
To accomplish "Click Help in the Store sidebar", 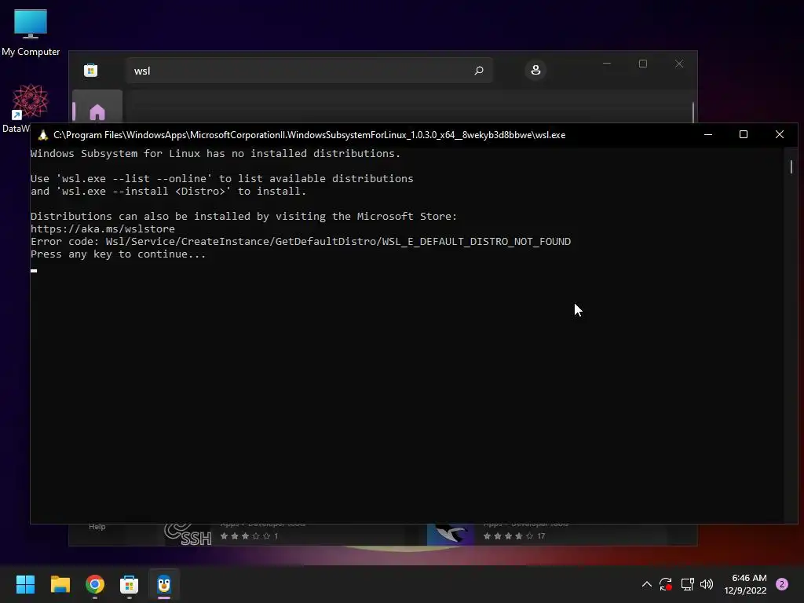I will (x=97, y=527).
